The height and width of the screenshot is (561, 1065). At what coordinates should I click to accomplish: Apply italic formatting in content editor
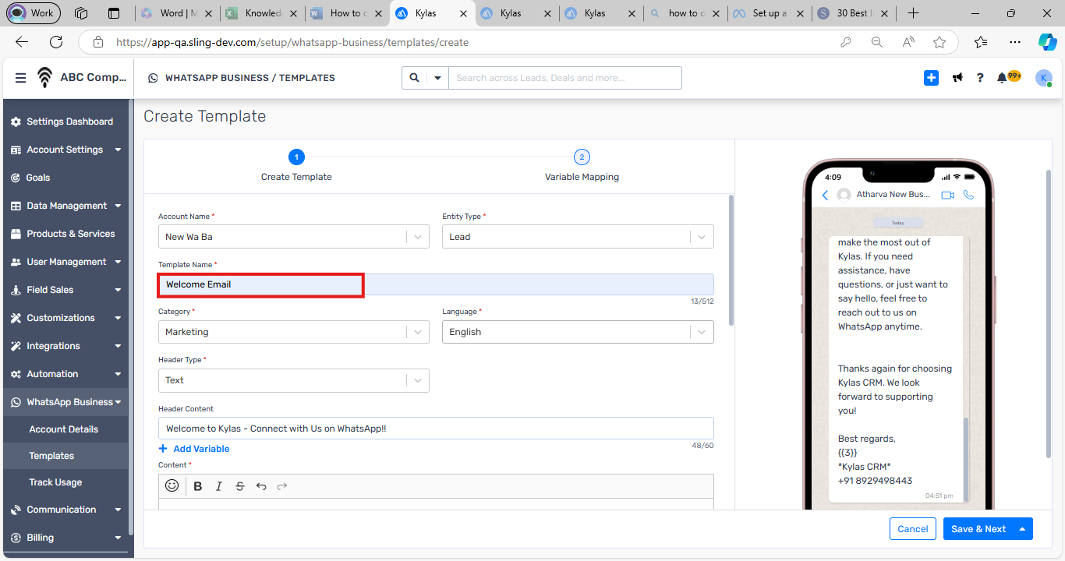point(219,486)
